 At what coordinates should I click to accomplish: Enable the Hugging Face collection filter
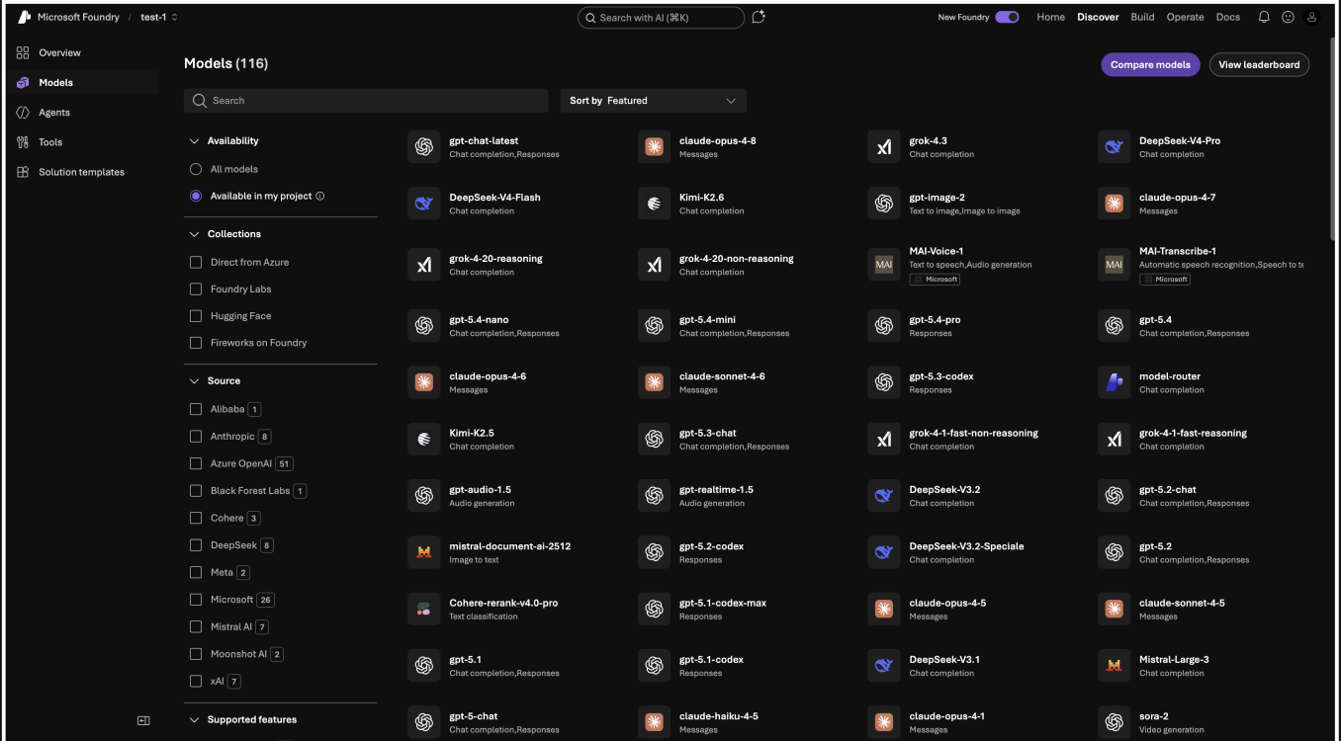coord(196,316)
